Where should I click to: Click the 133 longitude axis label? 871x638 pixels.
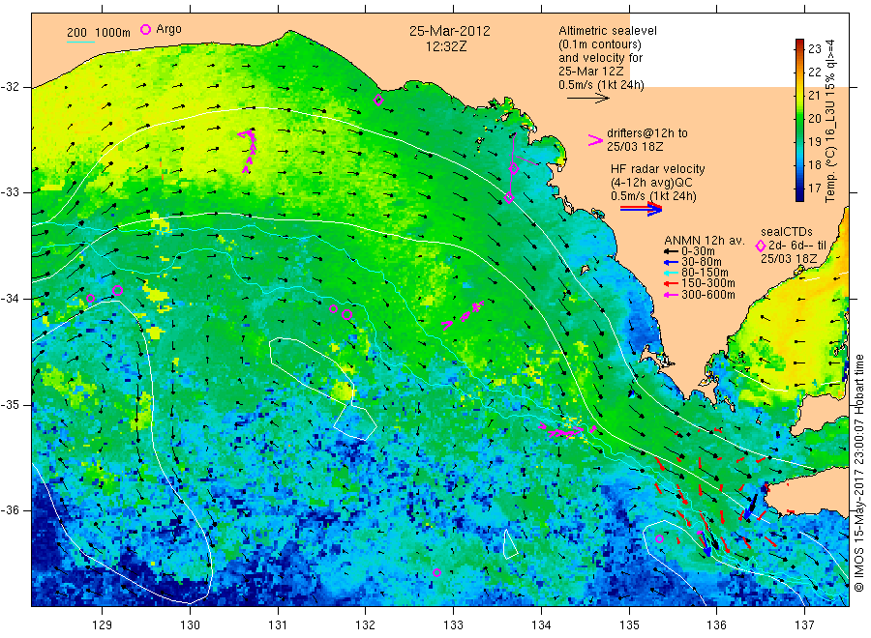pyautogui.click(x=453, y=625)
